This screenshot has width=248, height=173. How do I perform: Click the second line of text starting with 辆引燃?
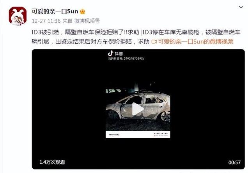pyautogui.click(x=90, y=42)
